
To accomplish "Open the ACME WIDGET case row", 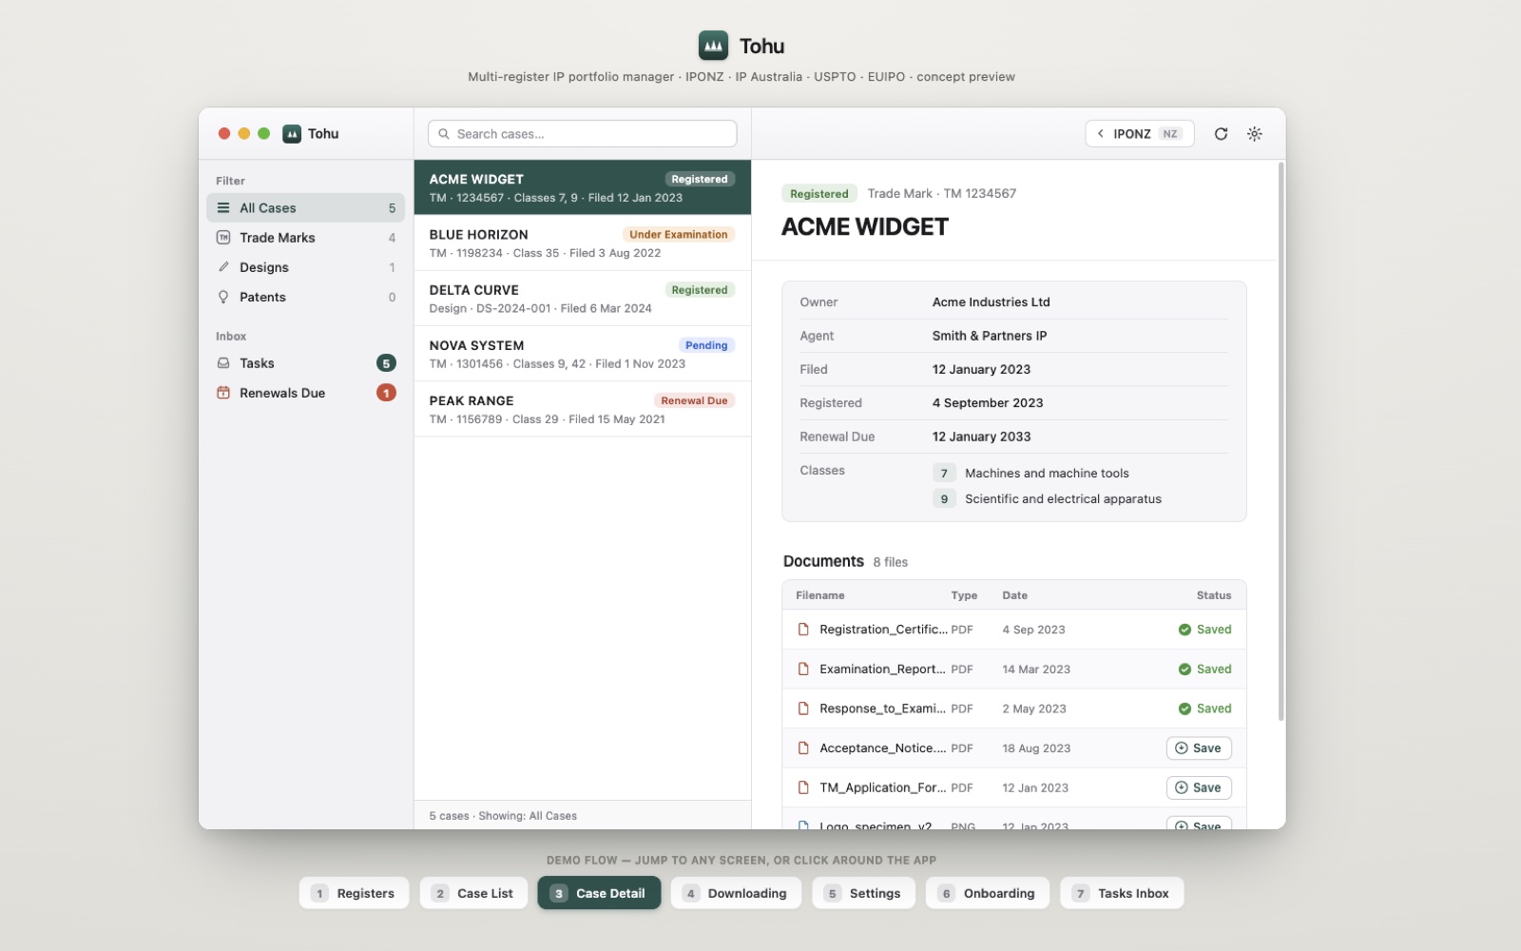I will point(582,187).
